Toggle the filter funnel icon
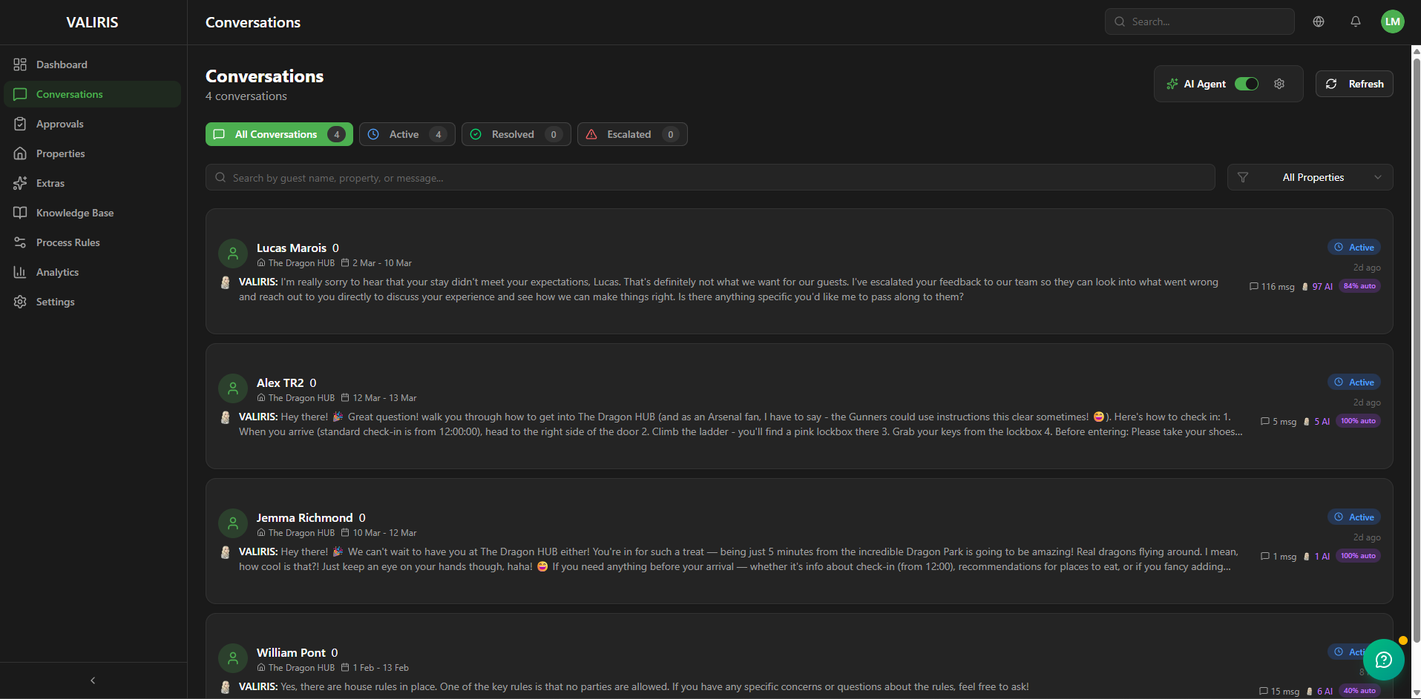The height and width of the screenshot is (699, 1421). click(1243, 177)
